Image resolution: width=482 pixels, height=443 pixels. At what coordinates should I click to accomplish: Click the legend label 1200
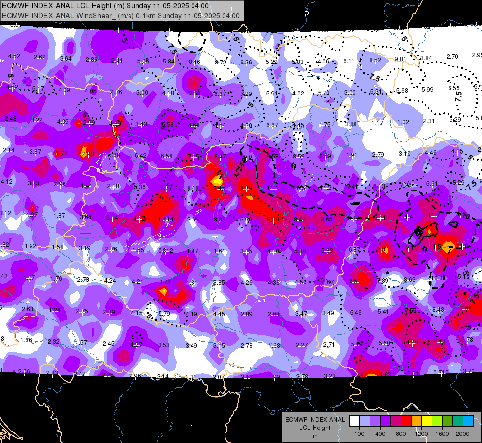point(421,434)
